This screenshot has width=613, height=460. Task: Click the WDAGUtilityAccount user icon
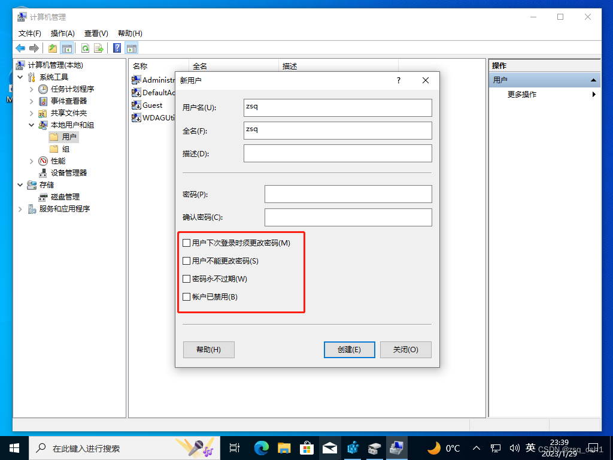tap(136, 118)
